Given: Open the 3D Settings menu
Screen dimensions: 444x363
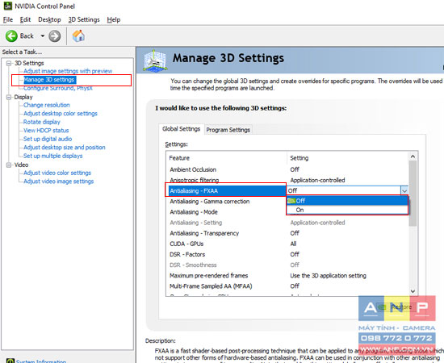Looking at the screenshot, I should point(84,19).
